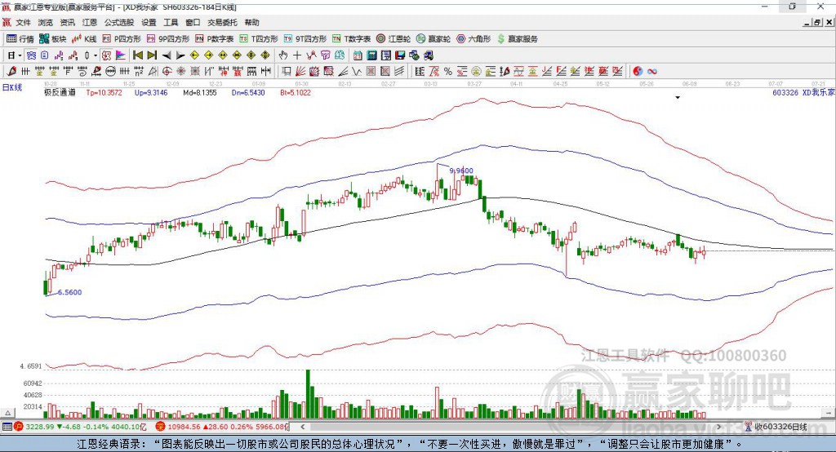
Task: Click the yin-yang icon in toolbar
Action: pos(638,72)
